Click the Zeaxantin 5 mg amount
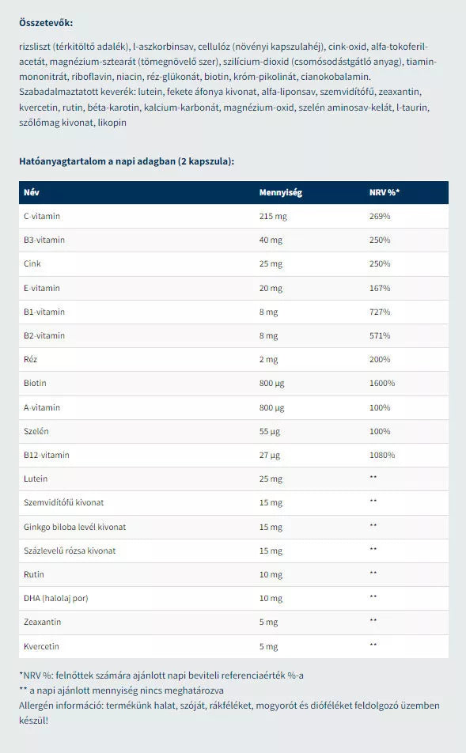The image size is (466, 753). [x=268, y=622]
